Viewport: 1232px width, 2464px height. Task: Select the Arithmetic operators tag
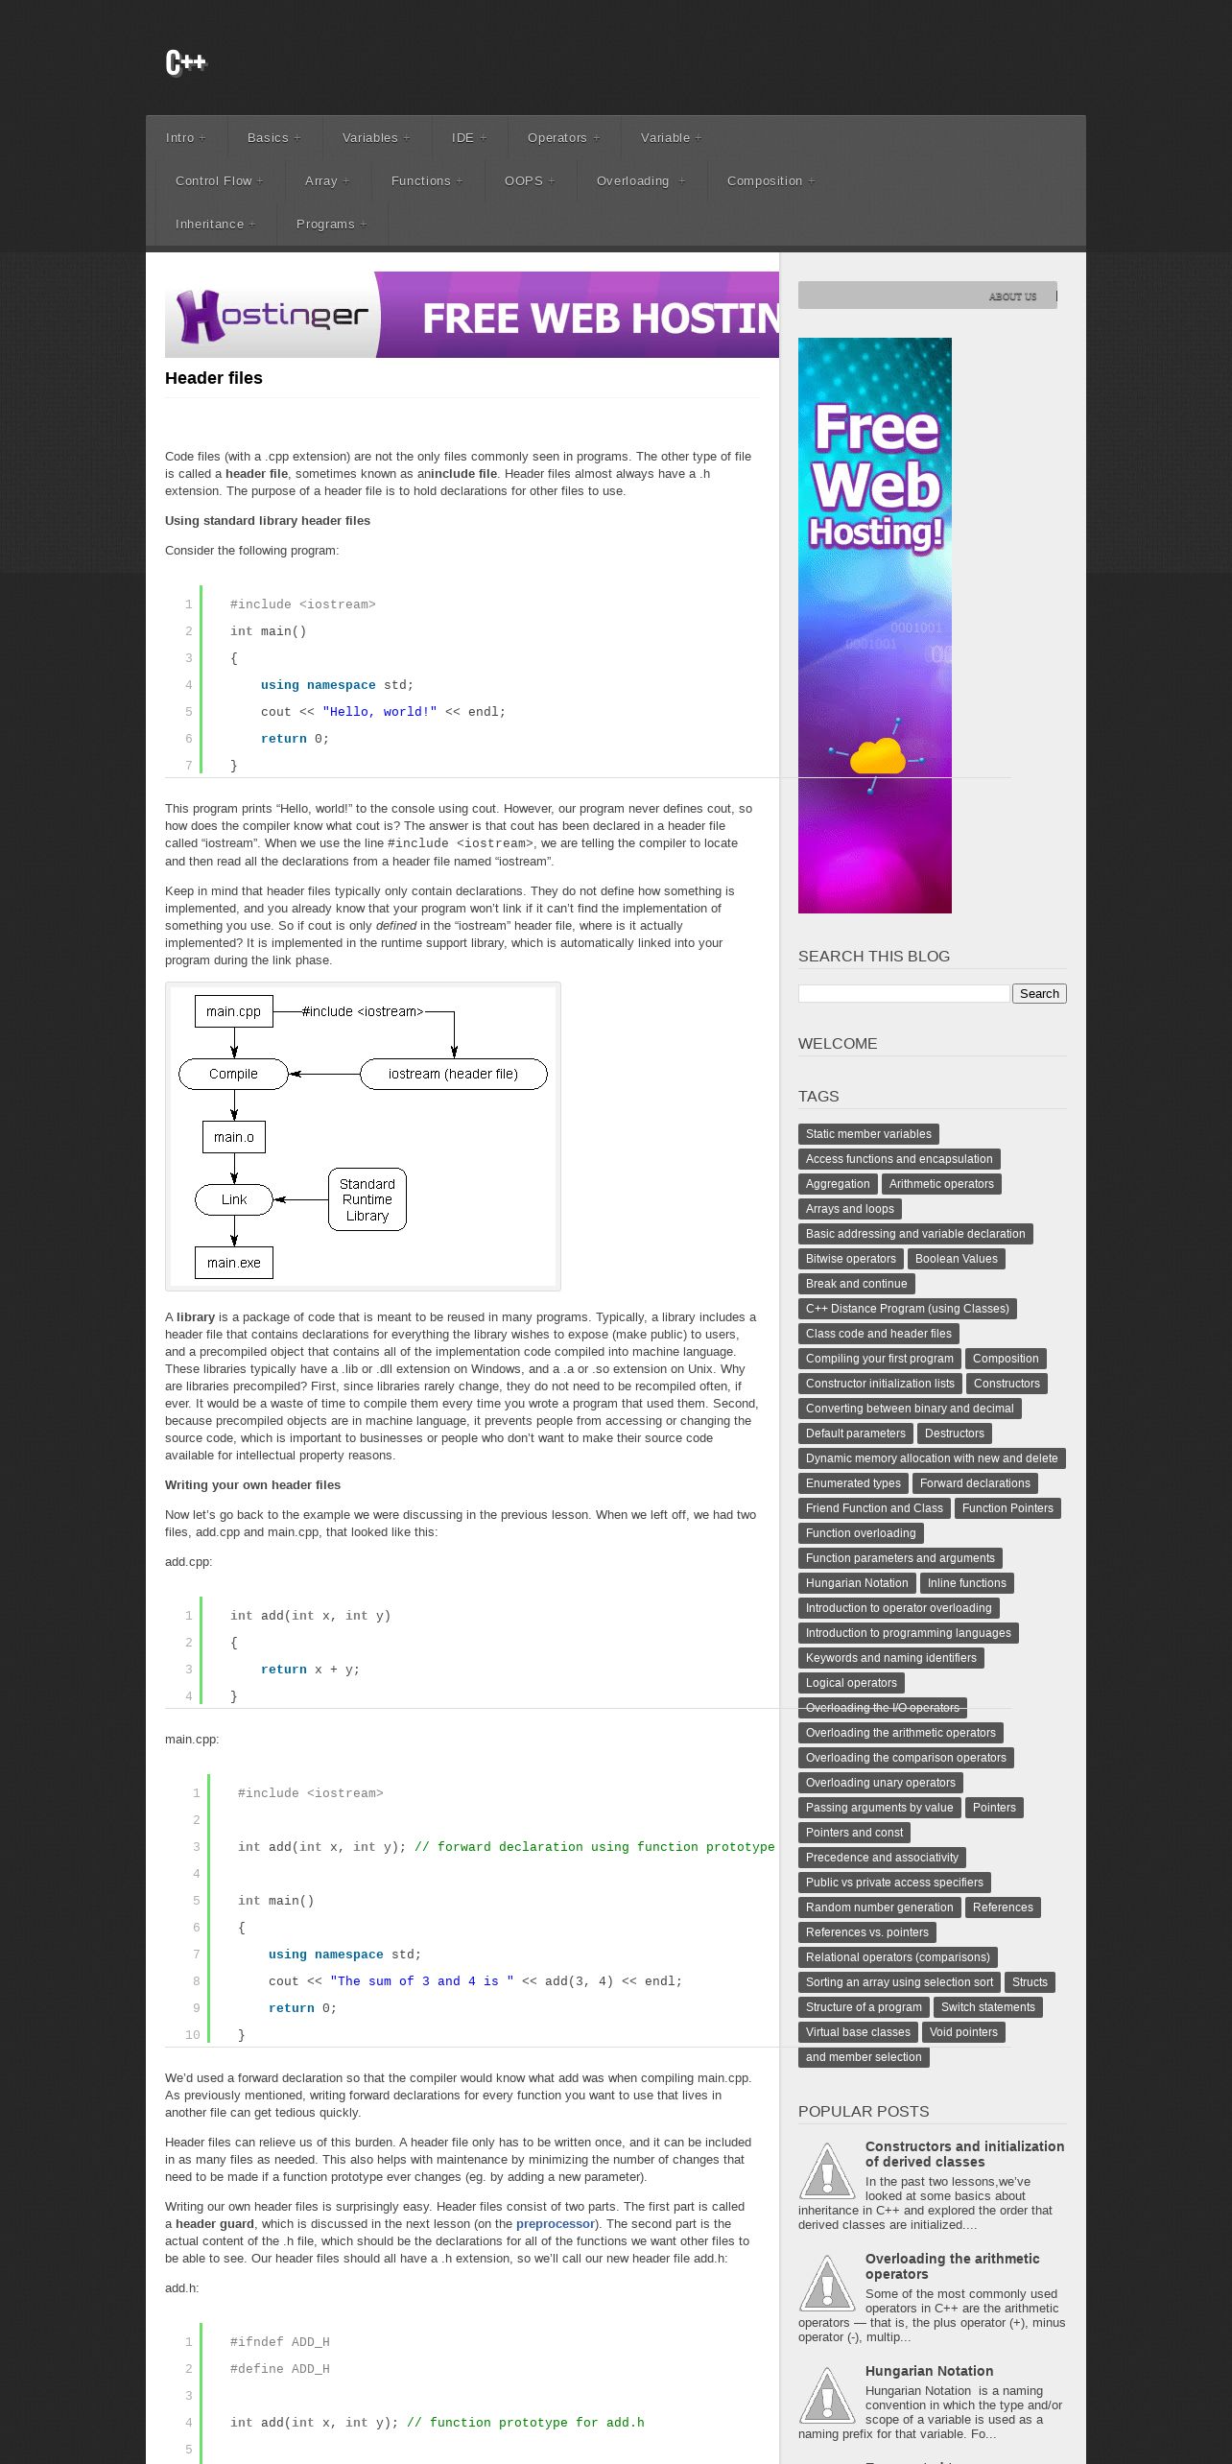(x=941, y=1184)
